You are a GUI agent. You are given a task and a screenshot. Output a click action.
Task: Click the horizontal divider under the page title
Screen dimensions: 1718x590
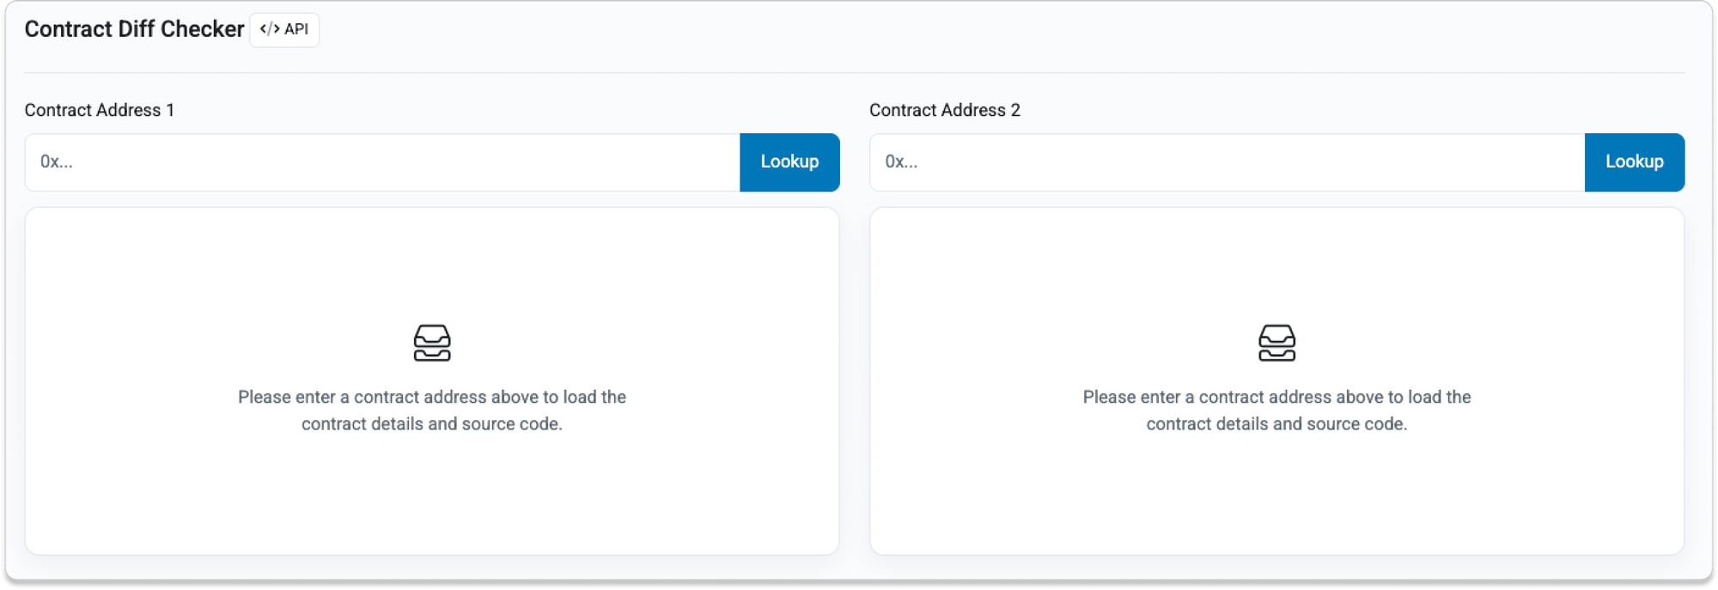(854, 73)
